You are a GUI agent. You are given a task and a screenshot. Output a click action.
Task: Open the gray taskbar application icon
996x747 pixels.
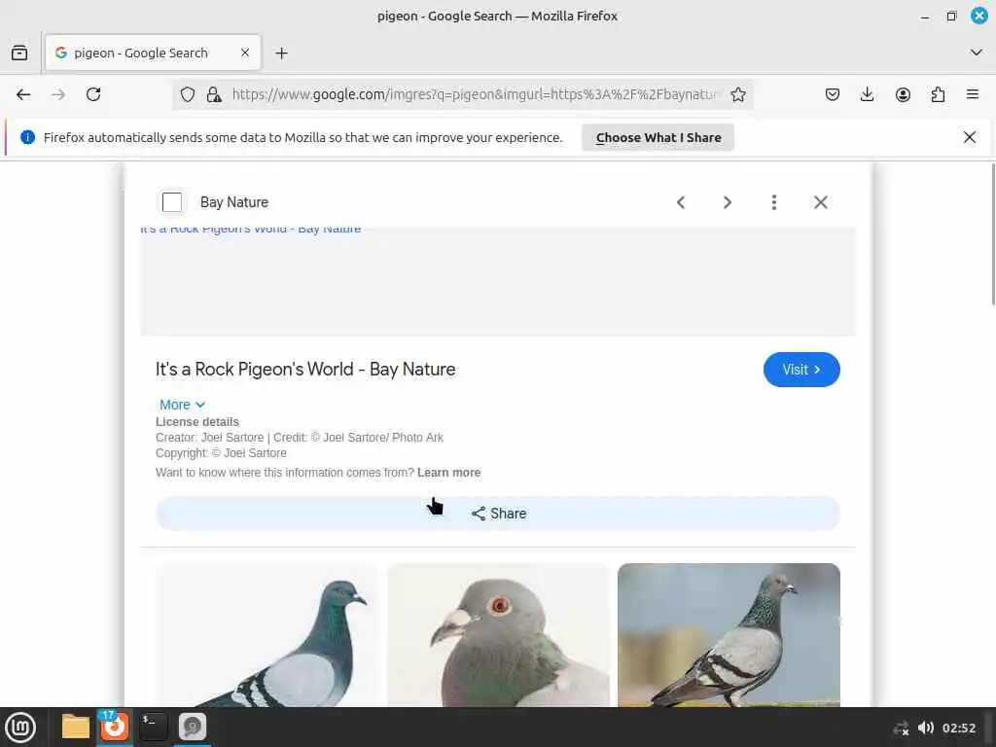tap(192, 727)
